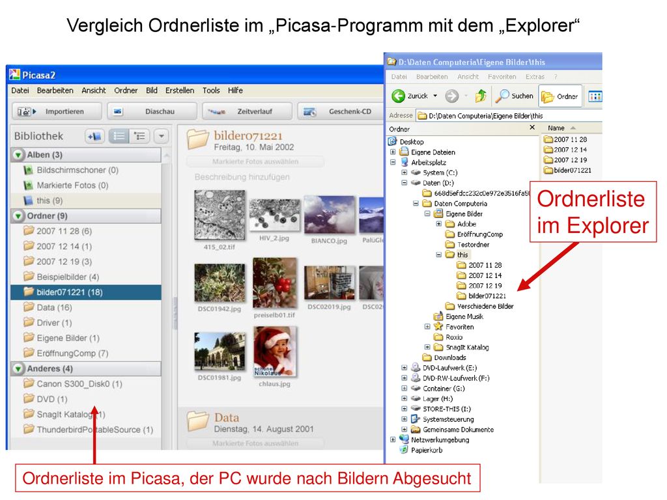667x500 pixels.
Task: Click the Importieren button in Picasa
Action: click(57, 111)
